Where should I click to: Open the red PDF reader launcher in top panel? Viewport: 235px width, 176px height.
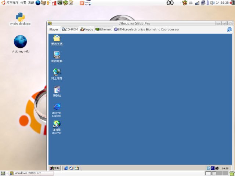[x=54, y=3]
